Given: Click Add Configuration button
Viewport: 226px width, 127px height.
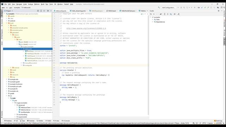Looking at the screenshot, I should click(x=168, y=7).
